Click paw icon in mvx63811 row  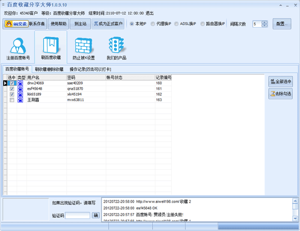[20, 100]
